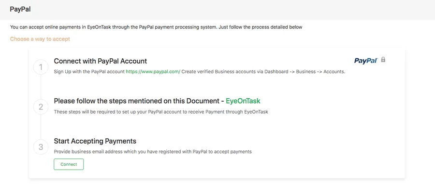This screenshot has width=435, height=184.
Task: Click the green Connect button
Action: [69, 164]
